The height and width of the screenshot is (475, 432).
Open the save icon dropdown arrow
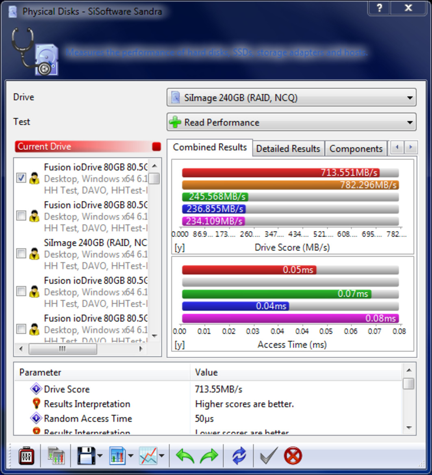click(x=100, y=455)
